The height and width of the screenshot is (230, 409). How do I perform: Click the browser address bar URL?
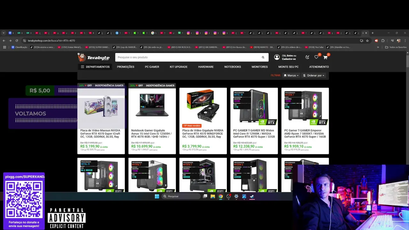click(51, 41)
